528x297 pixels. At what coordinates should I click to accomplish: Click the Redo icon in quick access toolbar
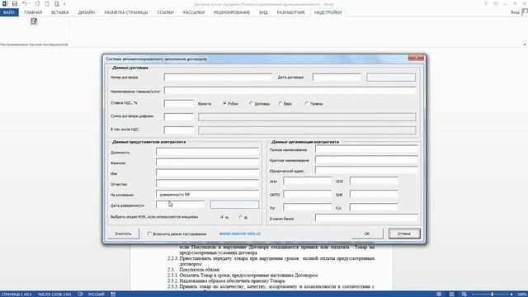tap(37, 3)
